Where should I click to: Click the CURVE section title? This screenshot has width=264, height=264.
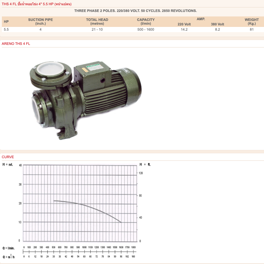8,157
